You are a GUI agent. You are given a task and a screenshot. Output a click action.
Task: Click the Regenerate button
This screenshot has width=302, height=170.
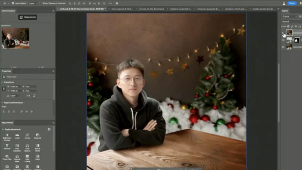click(28, 17)
